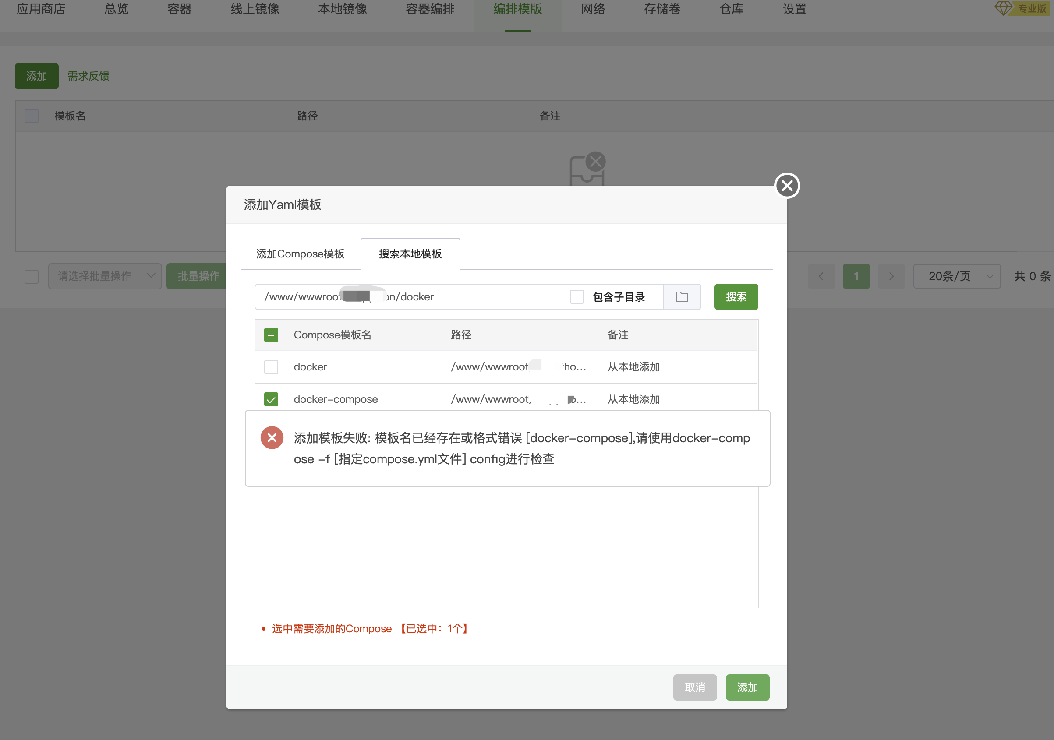Image resolution: width=1054 pixels, height=740 pixels.
Task: Open the 容器 section
Action: [180, 9]
